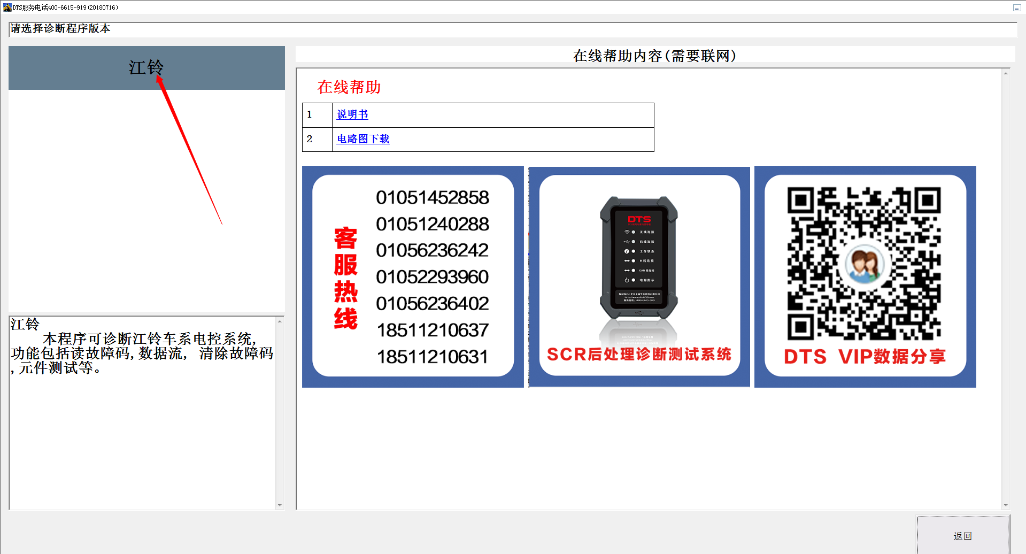Open the 说明书 manual link
The height and width of the screenshot is (554, 1026).
click(x=352, y=114)
